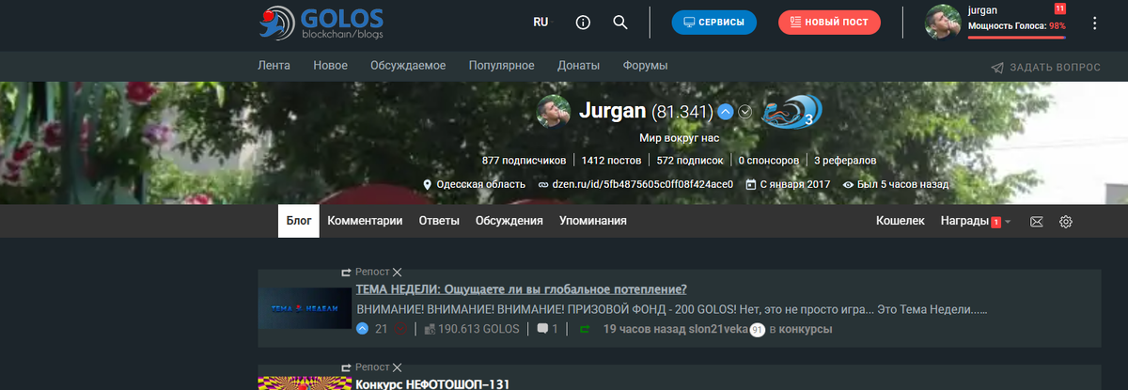This screenshot has height=390, width=1128.
Task: Open the Форумы section
Action: (x=645, y=66)
